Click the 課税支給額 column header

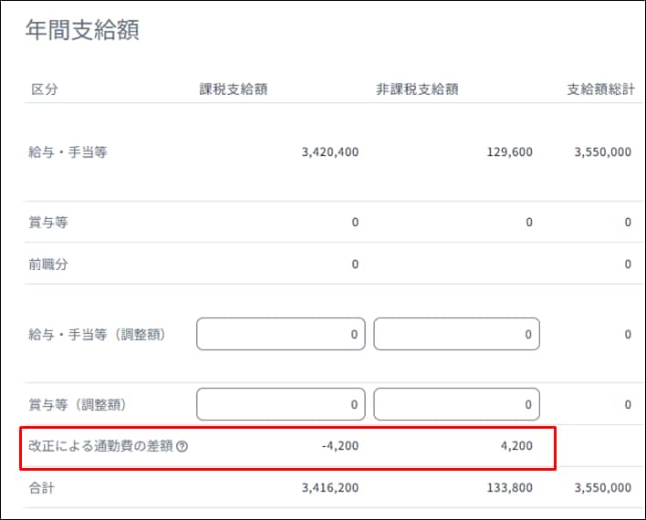tap(233, 89)
